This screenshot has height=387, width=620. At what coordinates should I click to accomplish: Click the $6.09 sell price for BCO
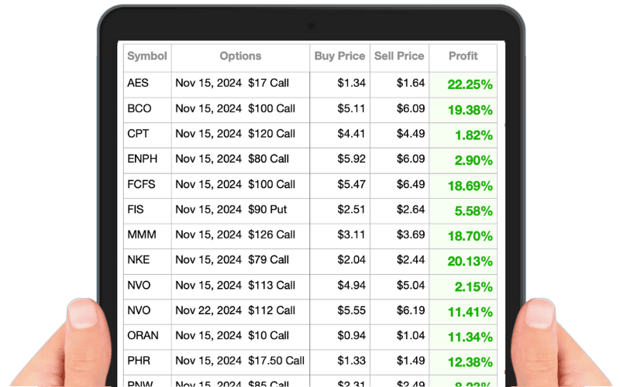[x=410, y=108]
